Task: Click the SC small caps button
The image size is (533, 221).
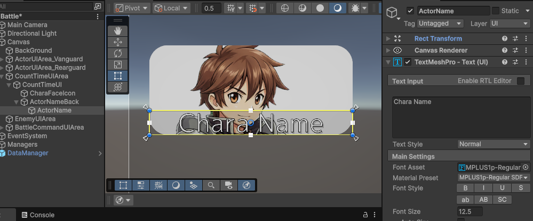Action: point(503,200)
